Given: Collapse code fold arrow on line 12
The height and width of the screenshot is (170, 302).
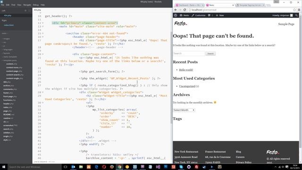Looking at the screenshot, I should point(43,23).
